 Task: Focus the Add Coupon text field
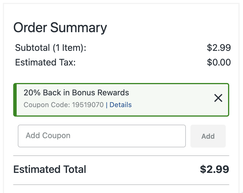[102, 136]
